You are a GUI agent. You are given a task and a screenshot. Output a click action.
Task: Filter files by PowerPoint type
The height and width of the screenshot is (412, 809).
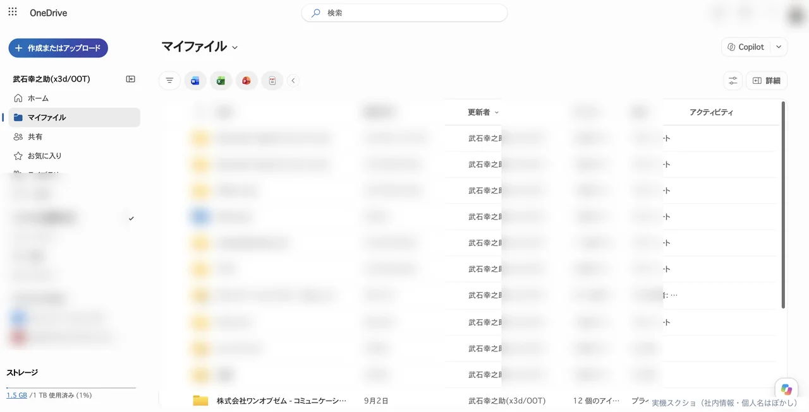pyautogui.click(x=246, y=81)
